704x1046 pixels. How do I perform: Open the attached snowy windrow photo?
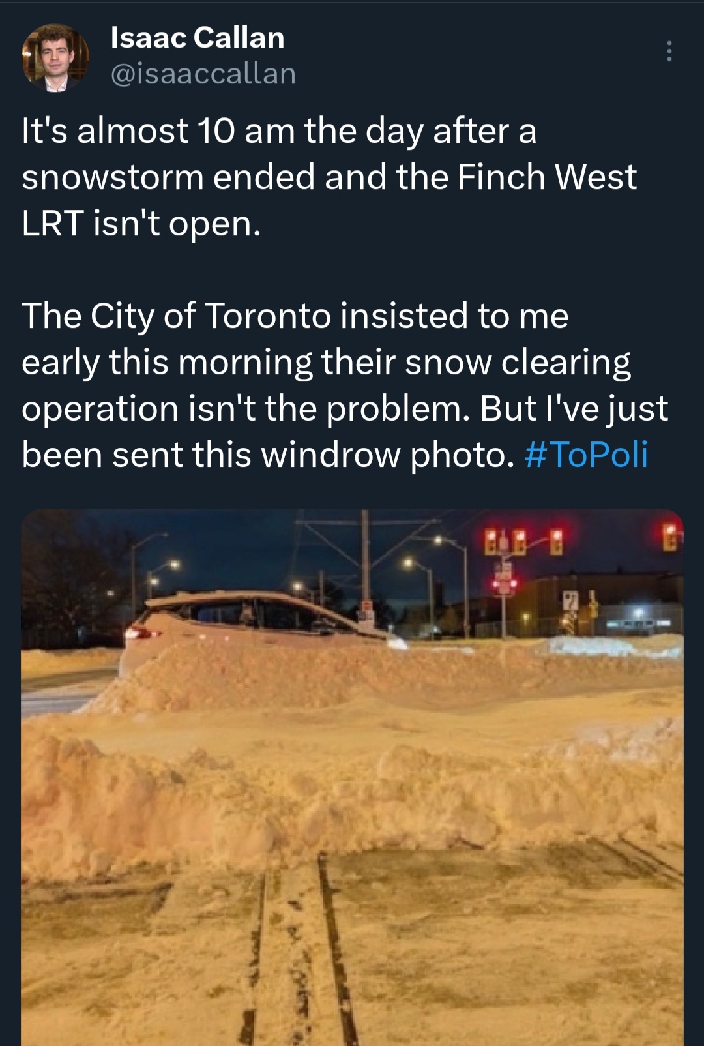point(352,777)
